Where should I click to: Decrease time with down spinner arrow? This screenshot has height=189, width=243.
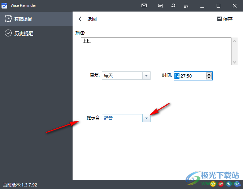coord(209,78)
